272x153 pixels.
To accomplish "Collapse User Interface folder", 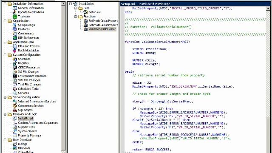I will pos(5,140).
